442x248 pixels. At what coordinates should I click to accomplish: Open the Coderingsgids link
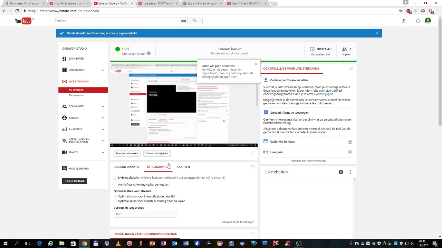coord(324,94)
